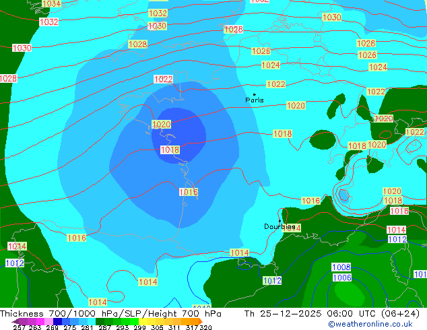Click the blue 1008 pressure label

coord(341,267)
